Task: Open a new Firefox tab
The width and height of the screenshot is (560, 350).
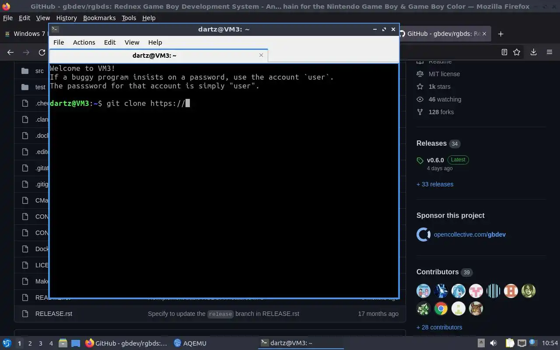Action: [x=501, y=34]
